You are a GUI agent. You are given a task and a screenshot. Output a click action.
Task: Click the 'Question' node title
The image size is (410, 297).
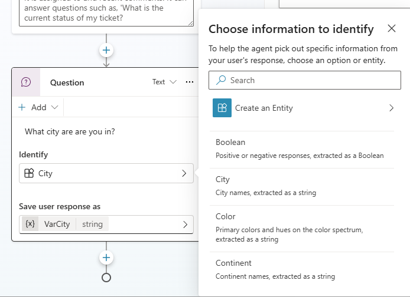[x=67, y=82]
